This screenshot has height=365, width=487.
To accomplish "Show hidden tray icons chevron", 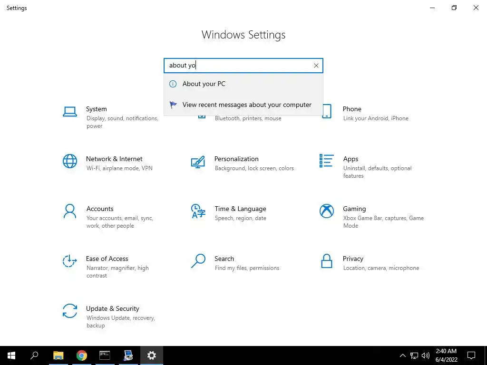I will click(x=402, y=355).
